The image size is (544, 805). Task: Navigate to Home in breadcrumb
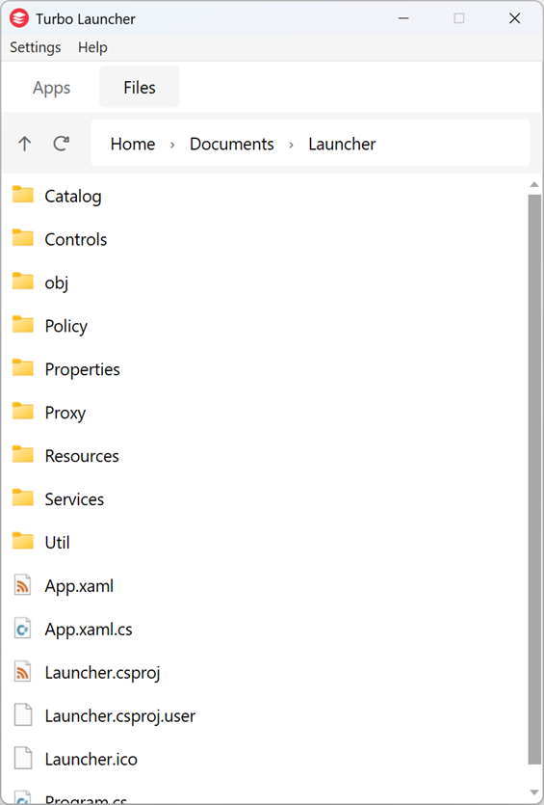(x=133, y=144)
